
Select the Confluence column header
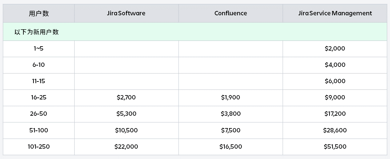[x=230, y=13]
